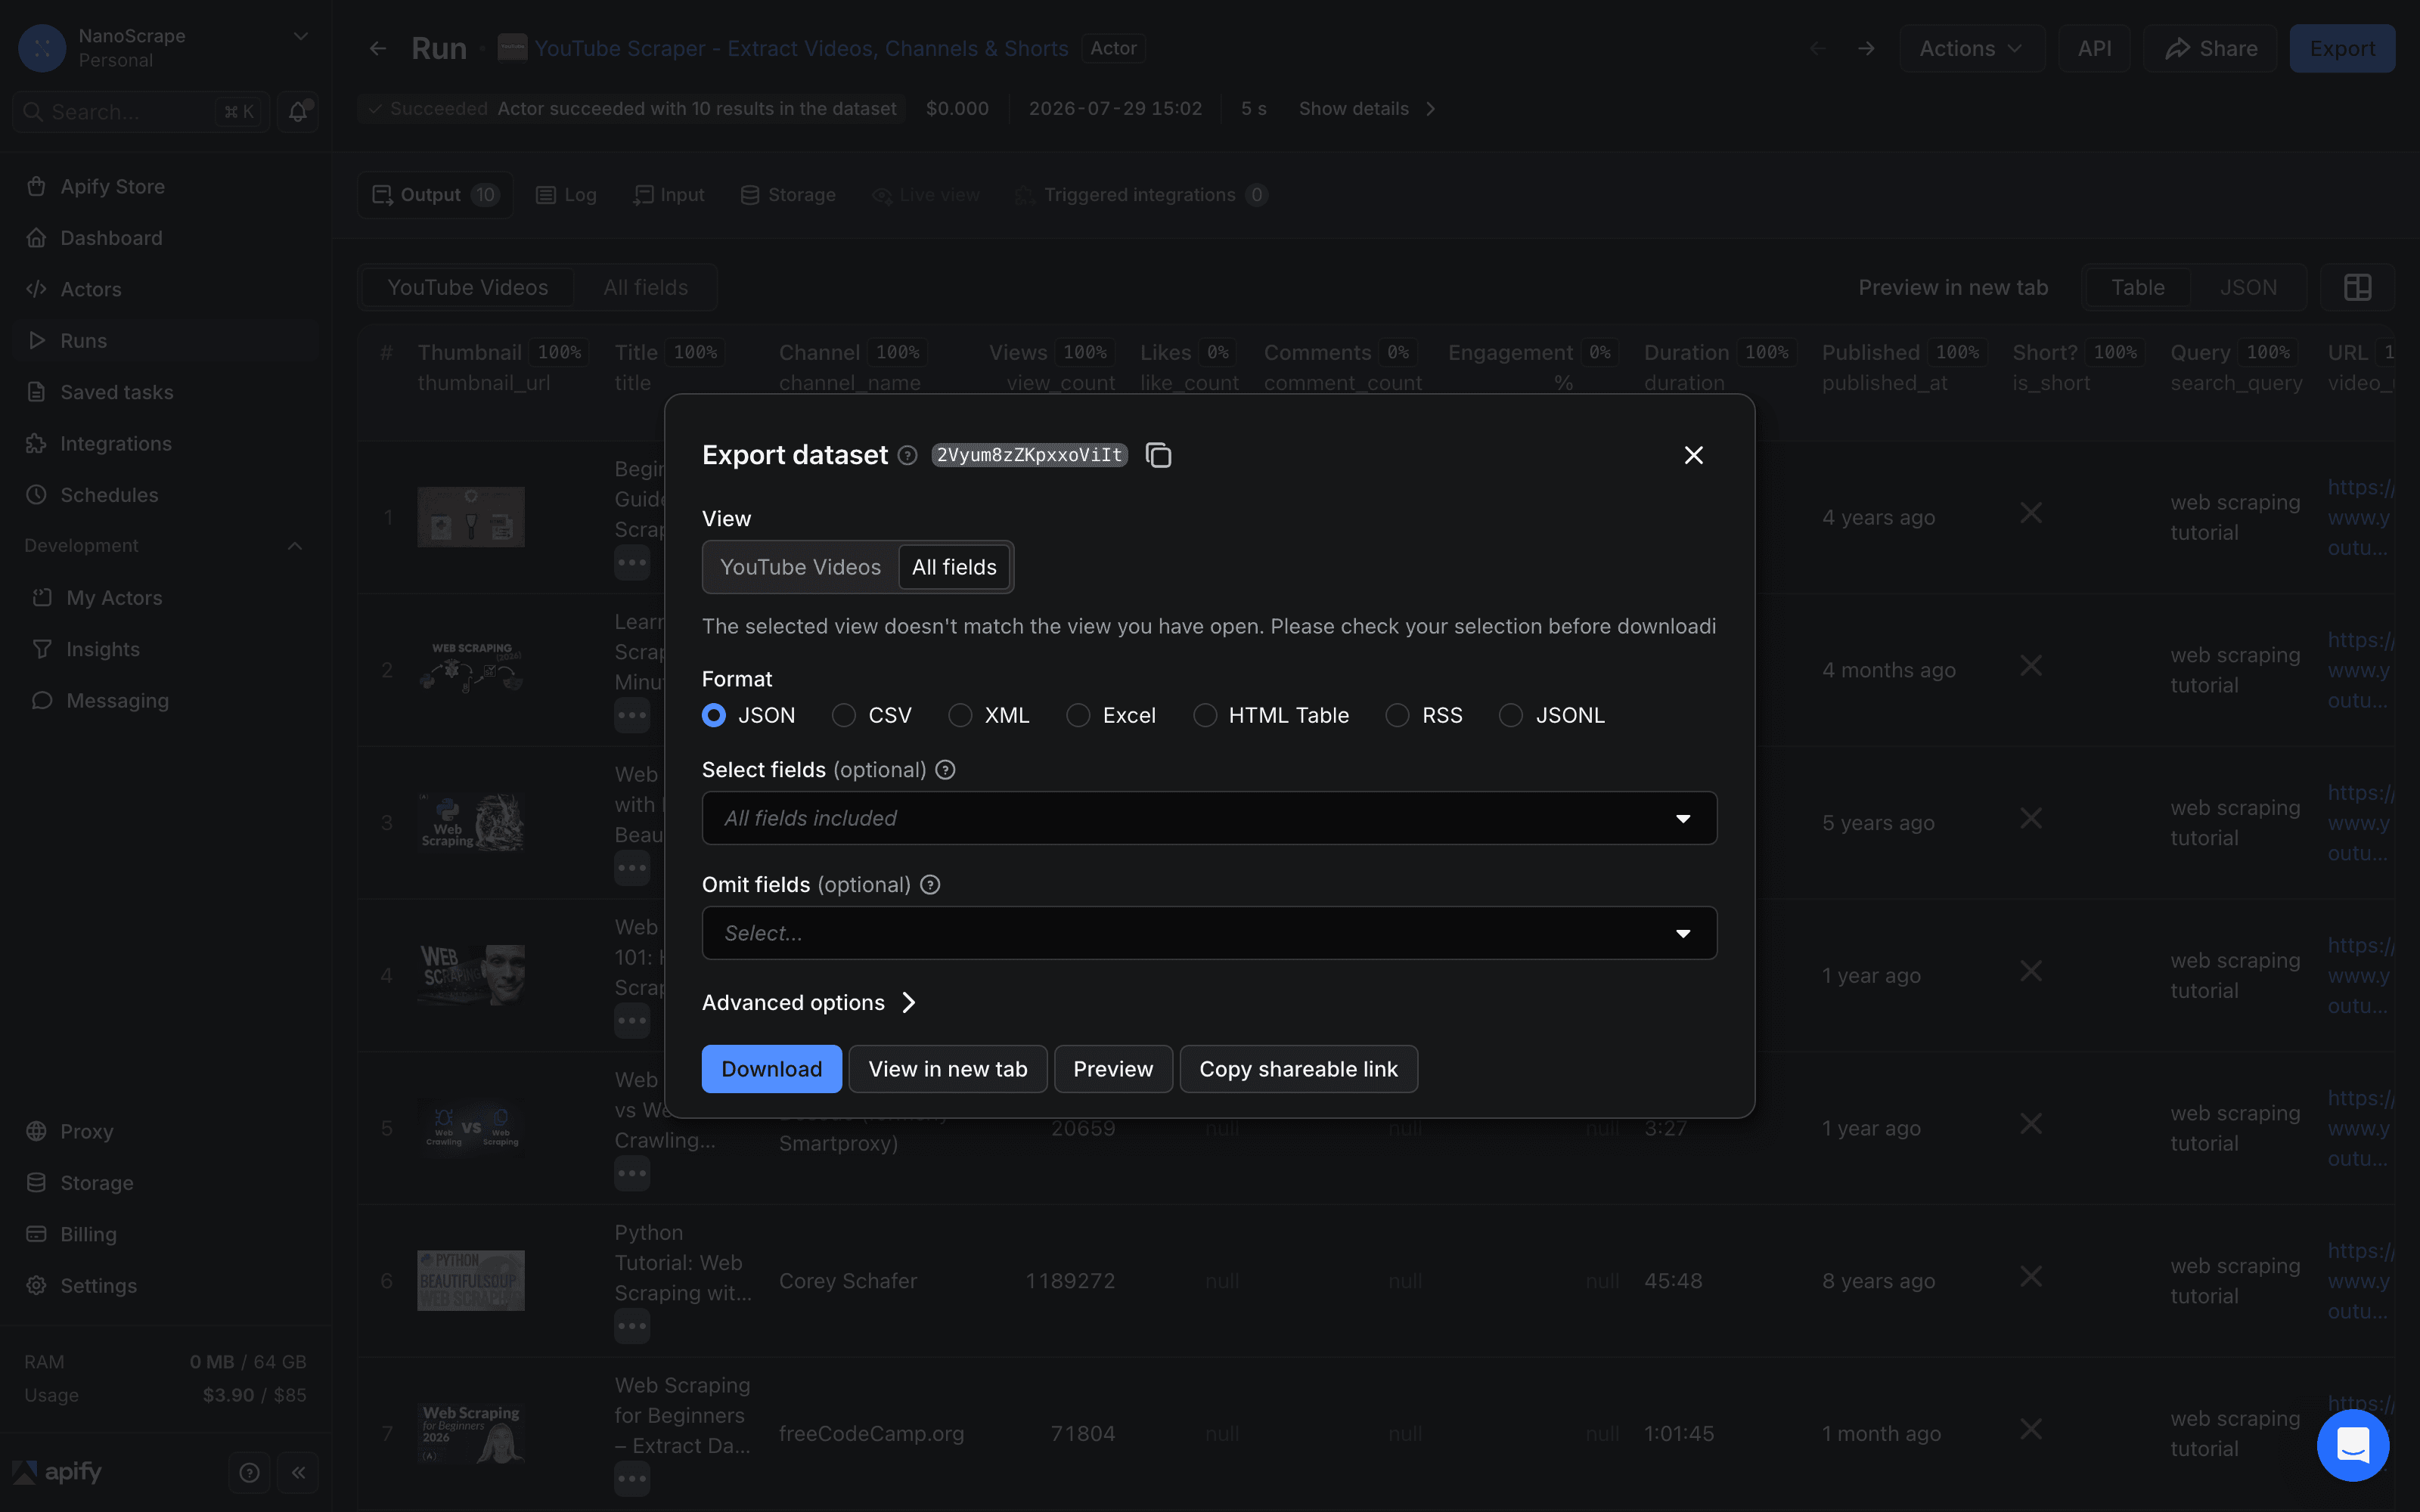The image size is (2420, 1512).
Task: Switch export view to YouTube Videos
Action: point(800,567)
